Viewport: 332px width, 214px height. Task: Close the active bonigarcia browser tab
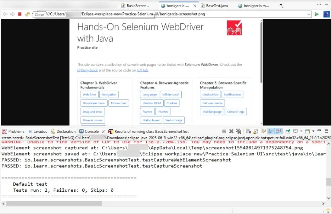pos(195,6)
